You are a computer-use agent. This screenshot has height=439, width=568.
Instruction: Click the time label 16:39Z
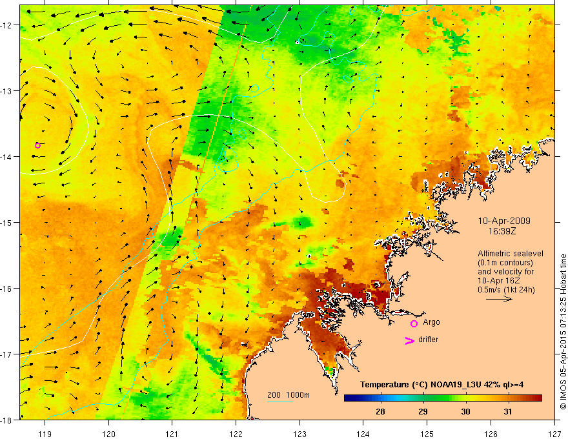tap(502, 231)
